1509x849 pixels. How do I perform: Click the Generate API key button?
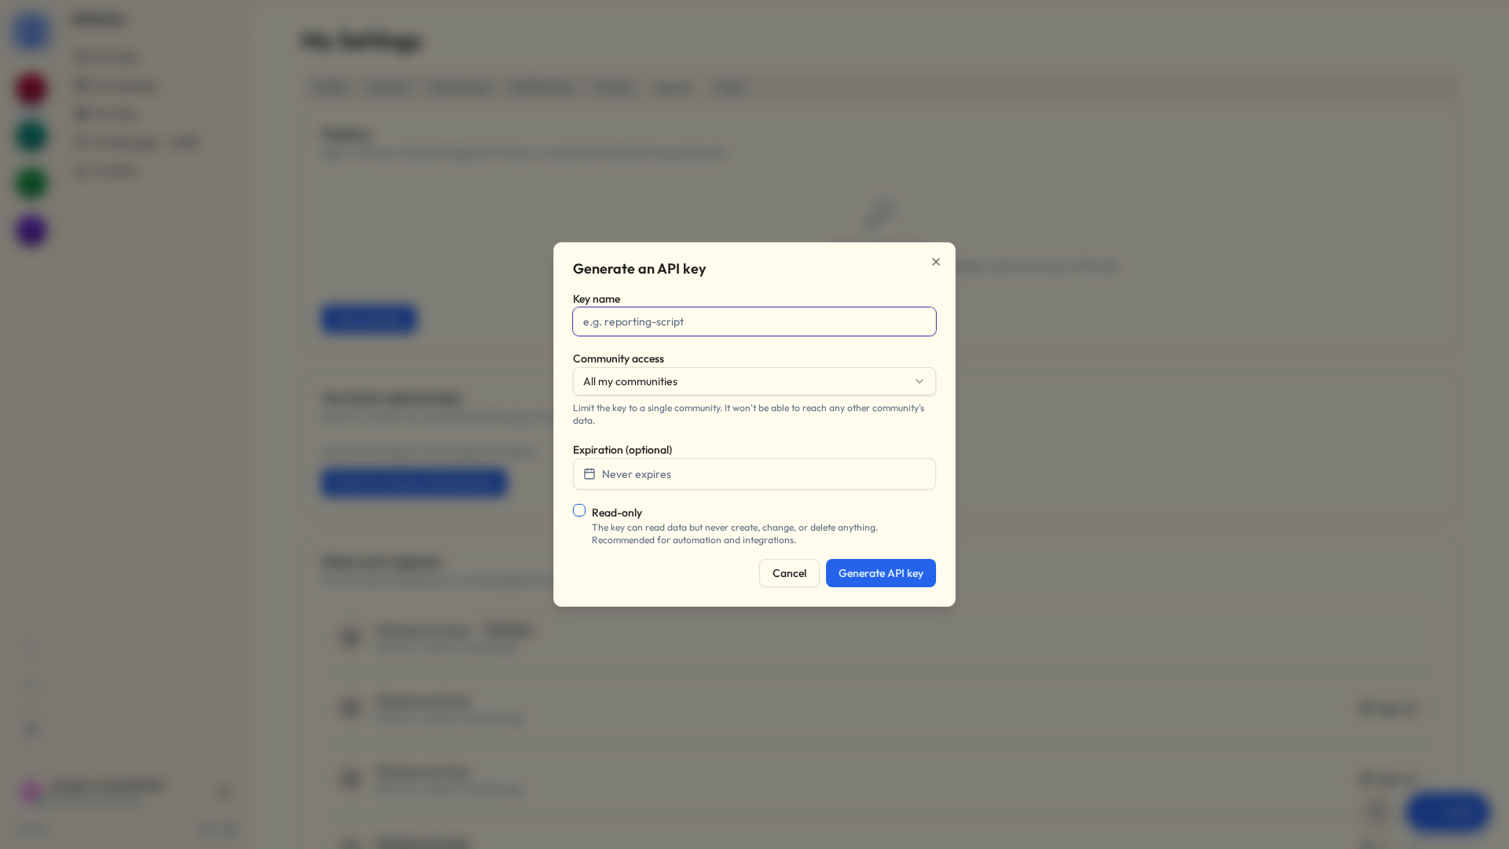coord(880,573)
